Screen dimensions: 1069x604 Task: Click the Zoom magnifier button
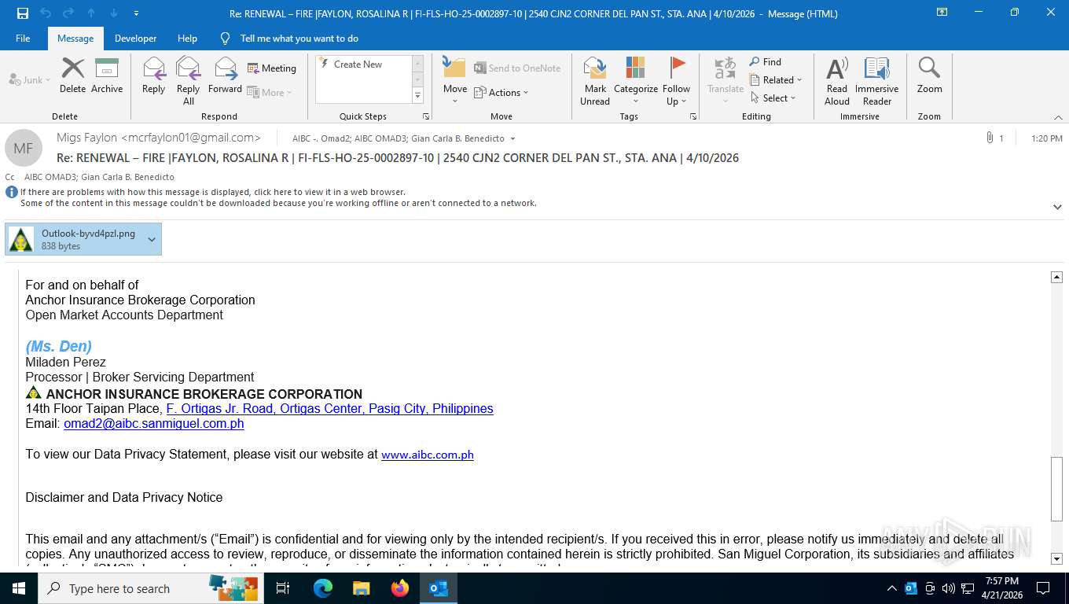coord(929,75)
